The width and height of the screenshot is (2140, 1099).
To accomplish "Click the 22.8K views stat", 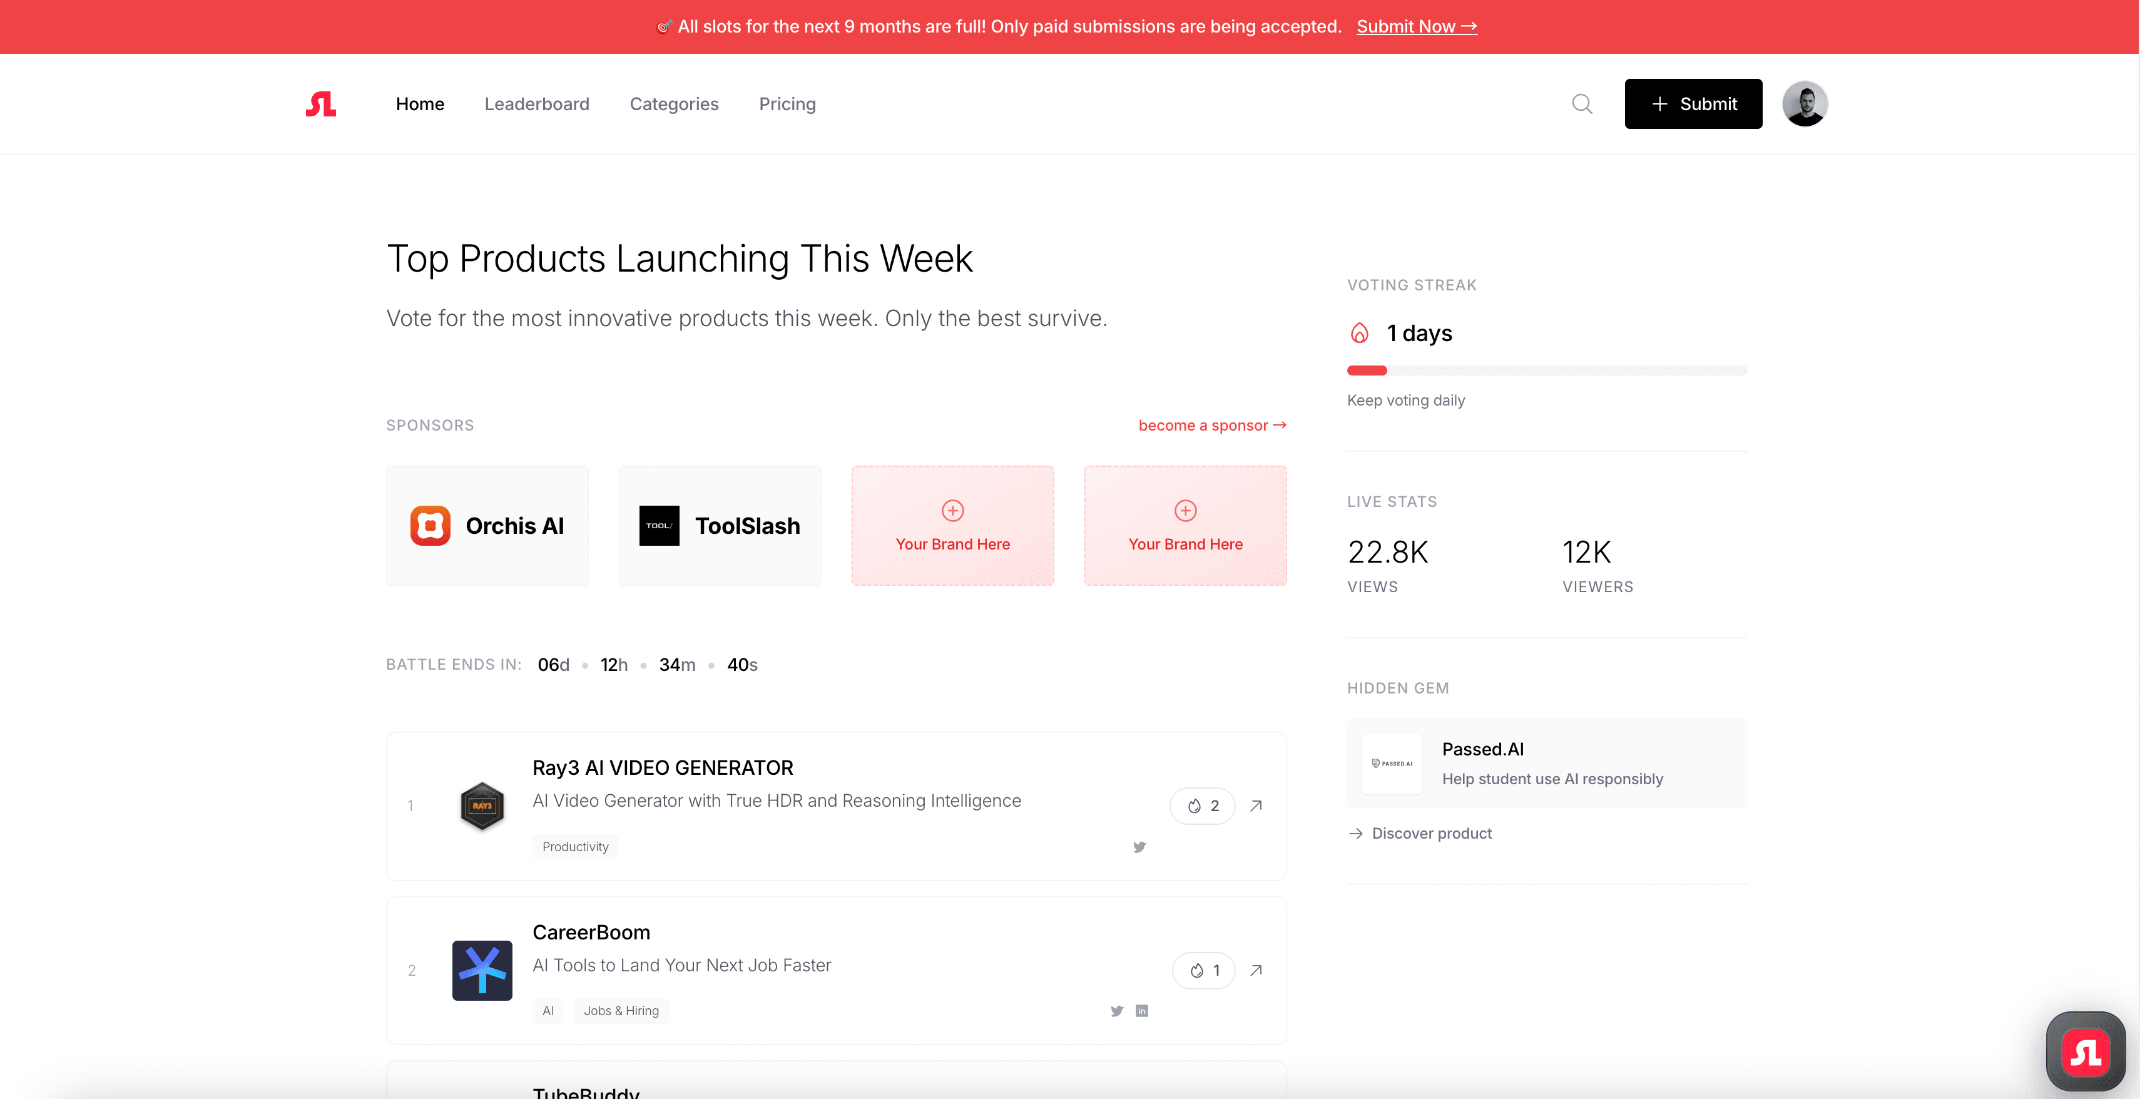I will (1387, 565).
